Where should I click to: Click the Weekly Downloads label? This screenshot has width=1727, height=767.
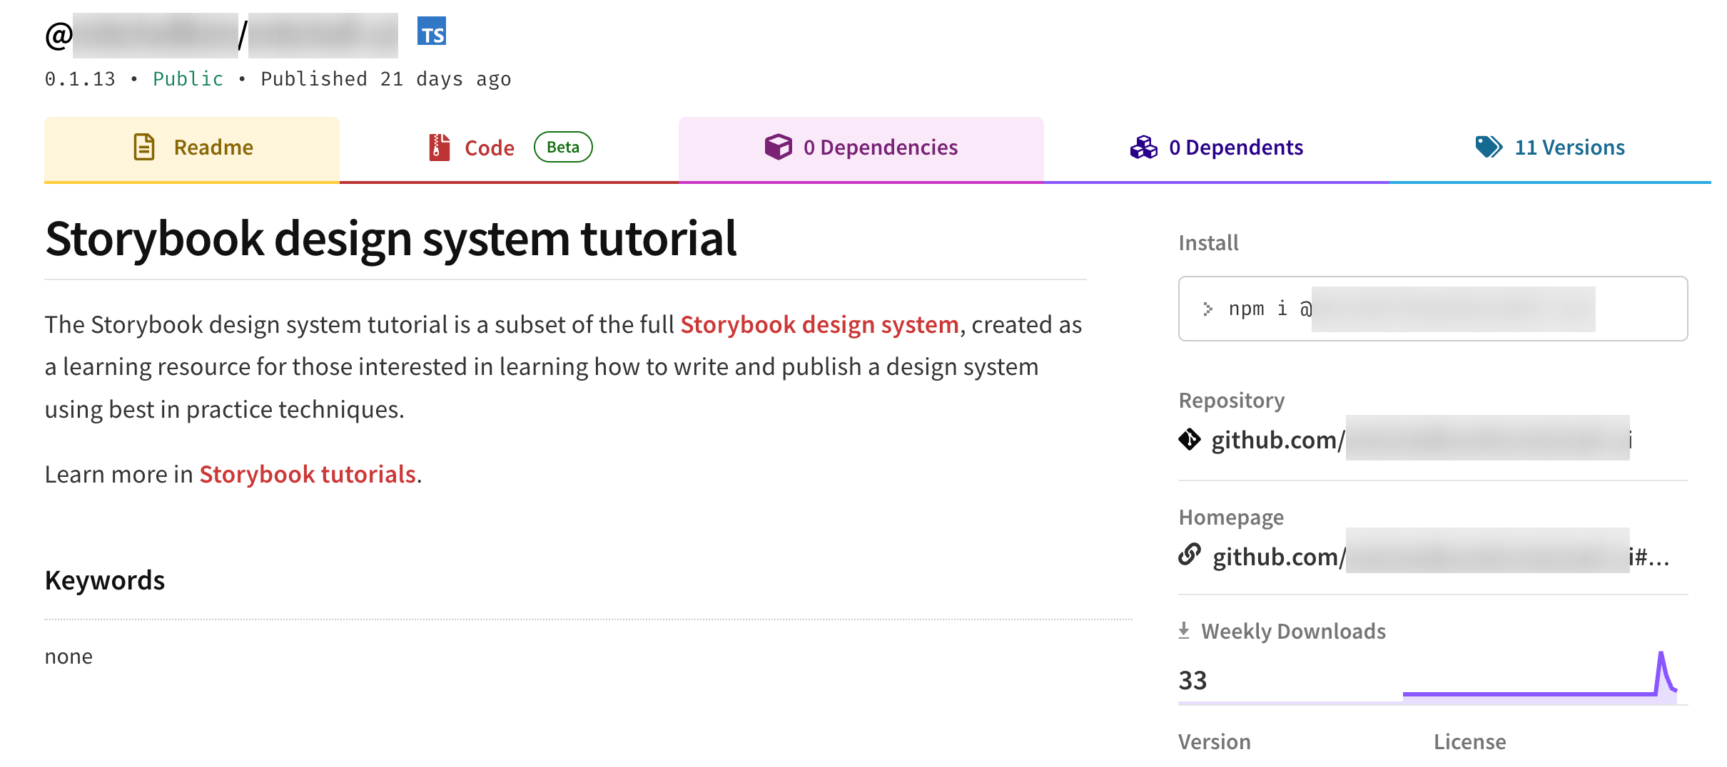[1293, 631]
